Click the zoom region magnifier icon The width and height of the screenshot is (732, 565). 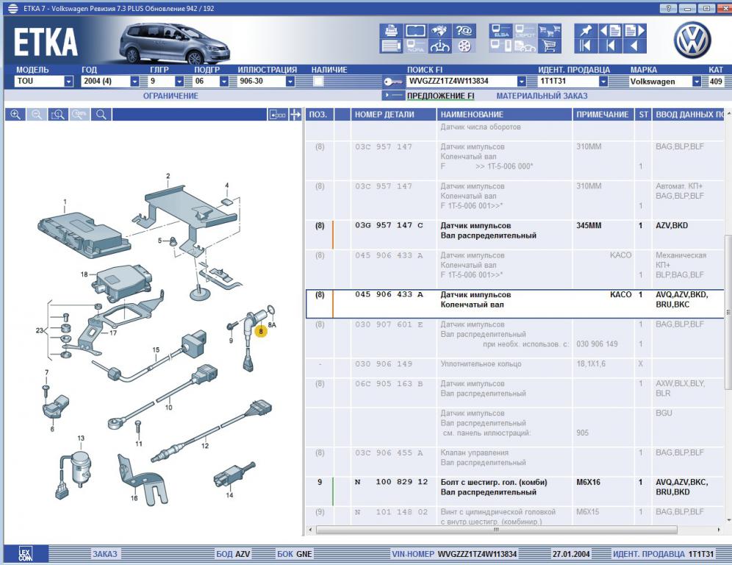58,115
